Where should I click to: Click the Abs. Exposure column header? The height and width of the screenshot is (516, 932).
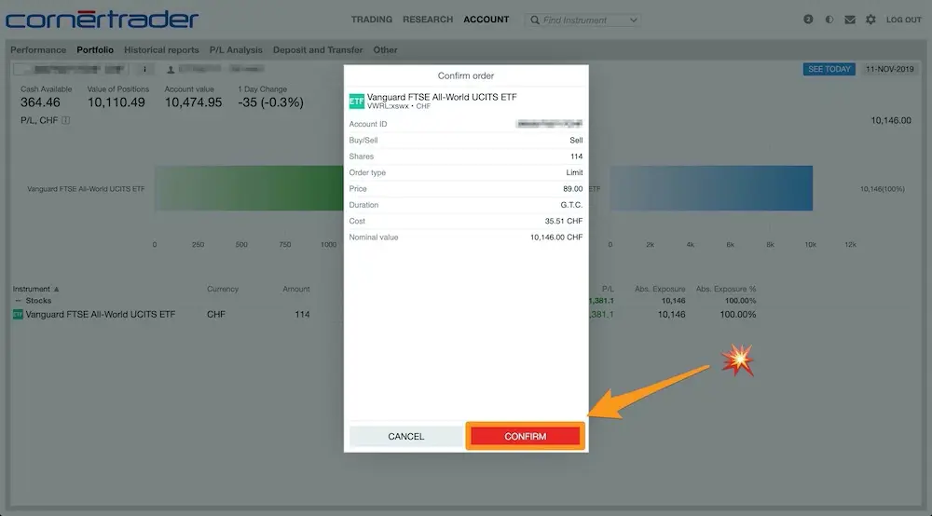click(660, 289)
